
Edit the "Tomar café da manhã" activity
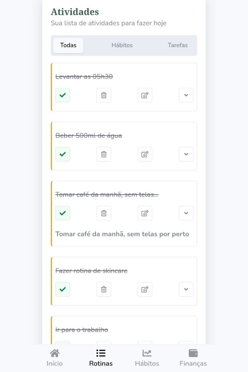coord(144,213)
